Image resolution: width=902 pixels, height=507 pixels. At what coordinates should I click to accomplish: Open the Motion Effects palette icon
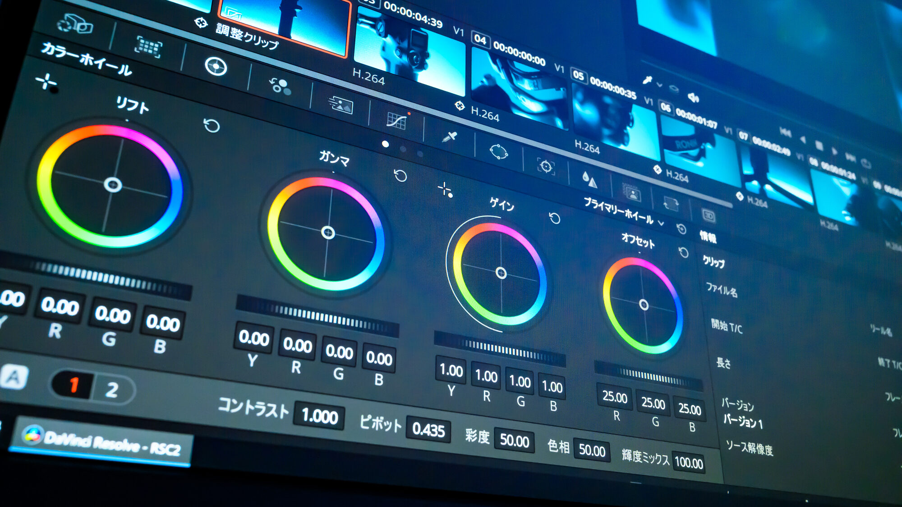tap(341, 105)
